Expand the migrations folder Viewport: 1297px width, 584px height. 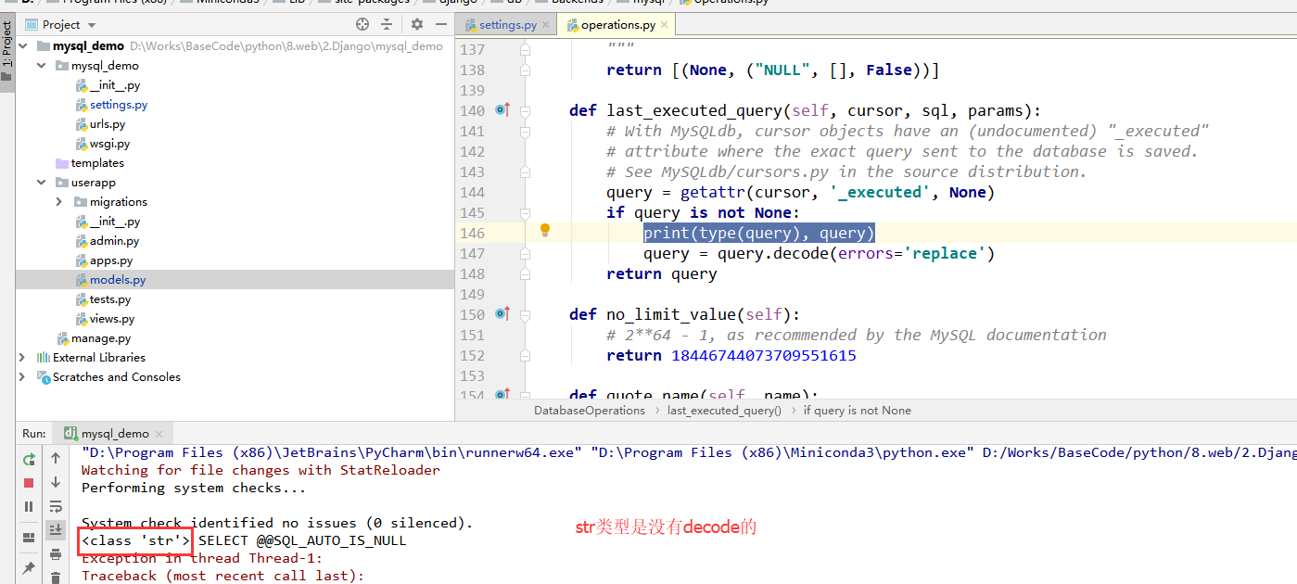point(60,202)
